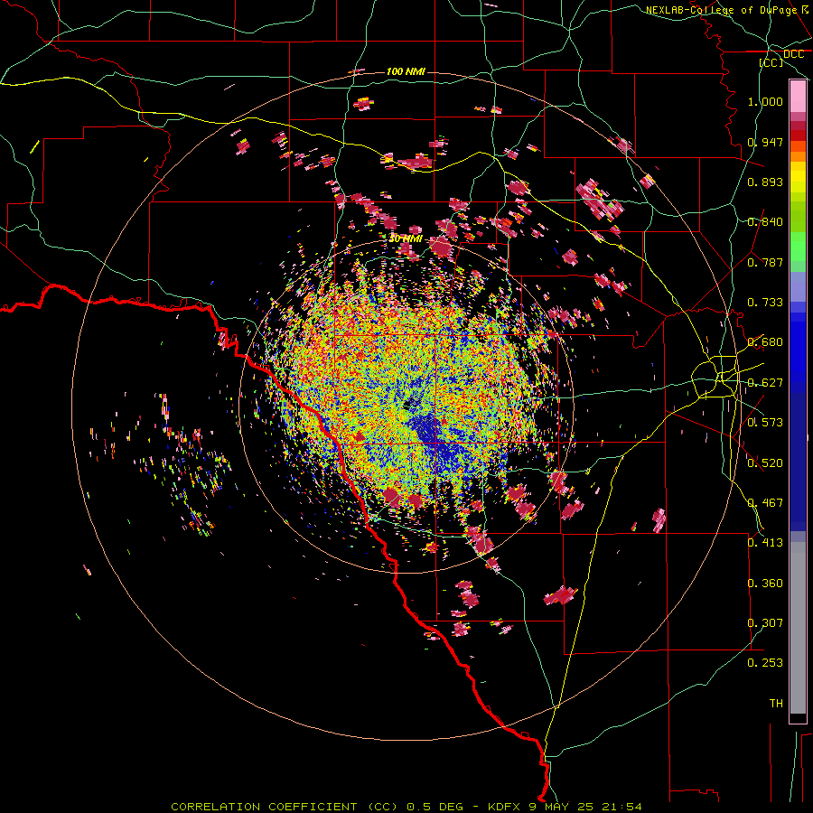Click the TH threshold label

click(776, 704)
